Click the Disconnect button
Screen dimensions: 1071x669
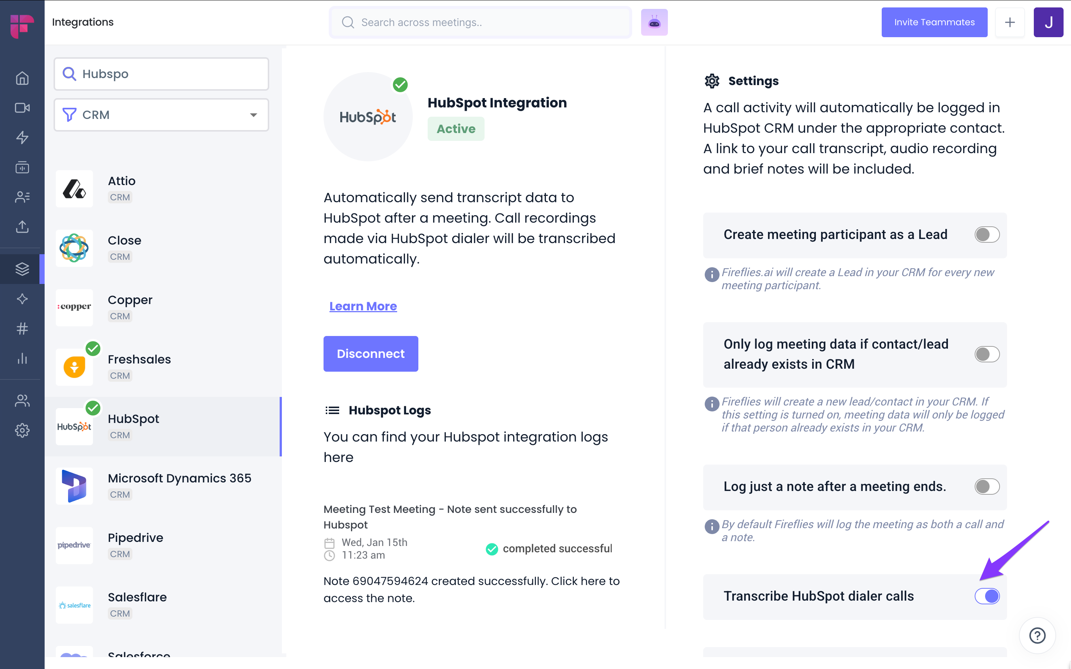(370, 353)
